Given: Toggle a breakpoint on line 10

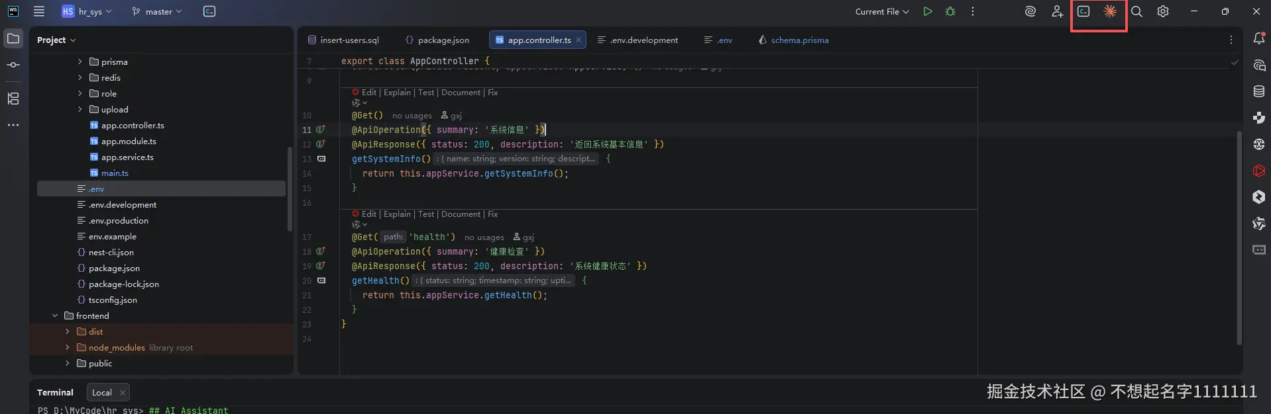Looking at the screenshot, I should pos(307,115).
